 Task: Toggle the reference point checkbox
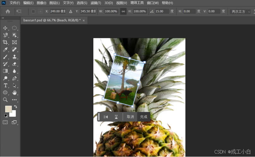pyautogui.click(x=33, y=11)
